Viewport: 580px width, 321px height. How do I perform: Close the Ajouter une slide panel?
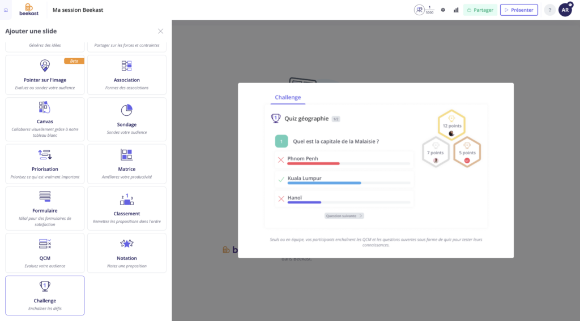pyautogui.click(x=160, y=31)
